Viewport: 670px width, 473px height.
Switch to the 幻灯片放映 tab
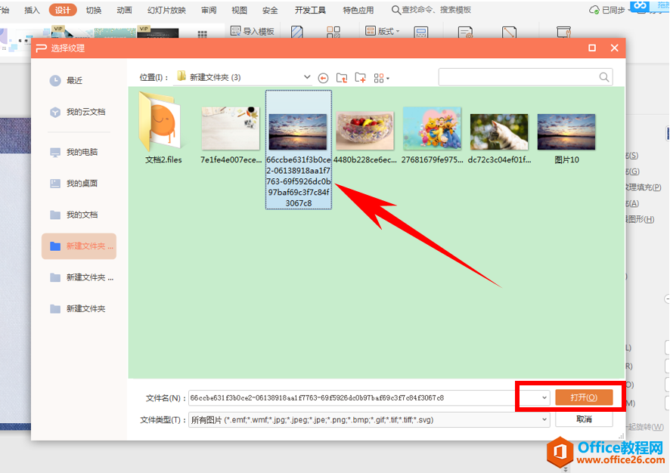click(166, 10)
